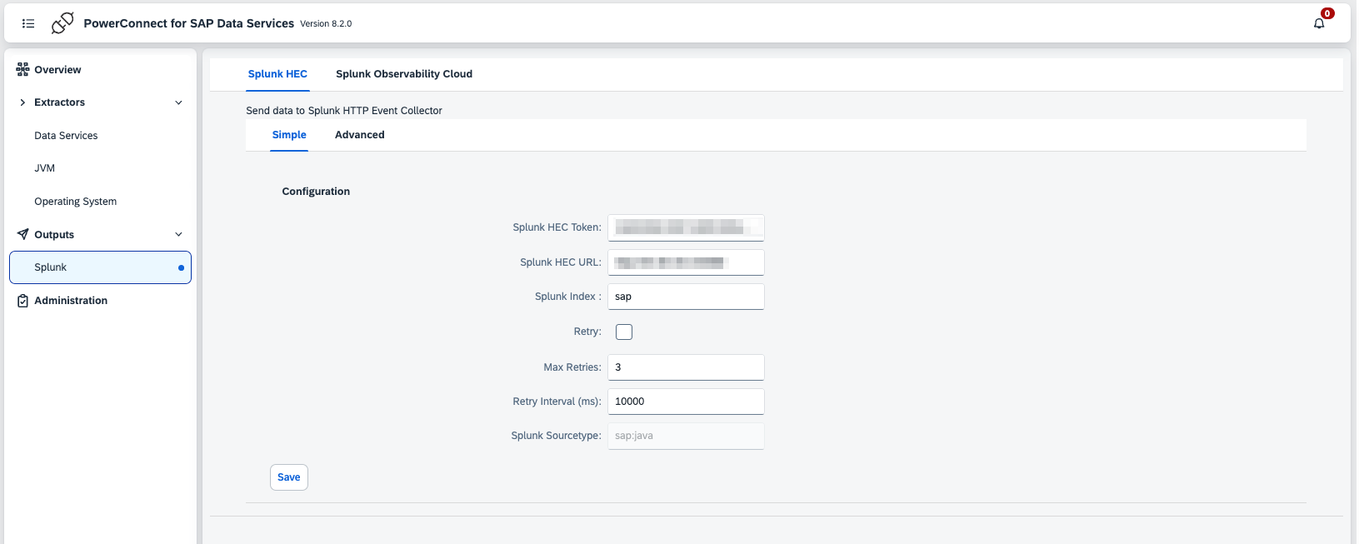
Task: Click the Outputs paper plane icon
Action: pos(22,235)
